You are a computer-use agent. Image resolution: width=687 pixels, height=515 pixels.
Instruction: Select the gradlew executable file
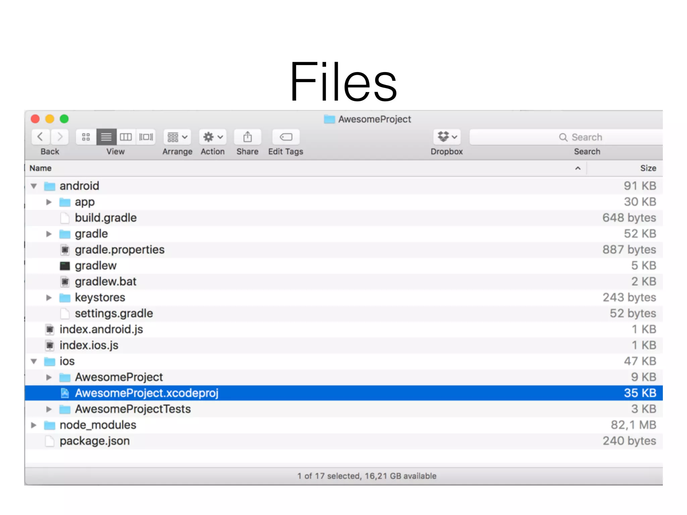pyautogui.click(x=96, y=266)
